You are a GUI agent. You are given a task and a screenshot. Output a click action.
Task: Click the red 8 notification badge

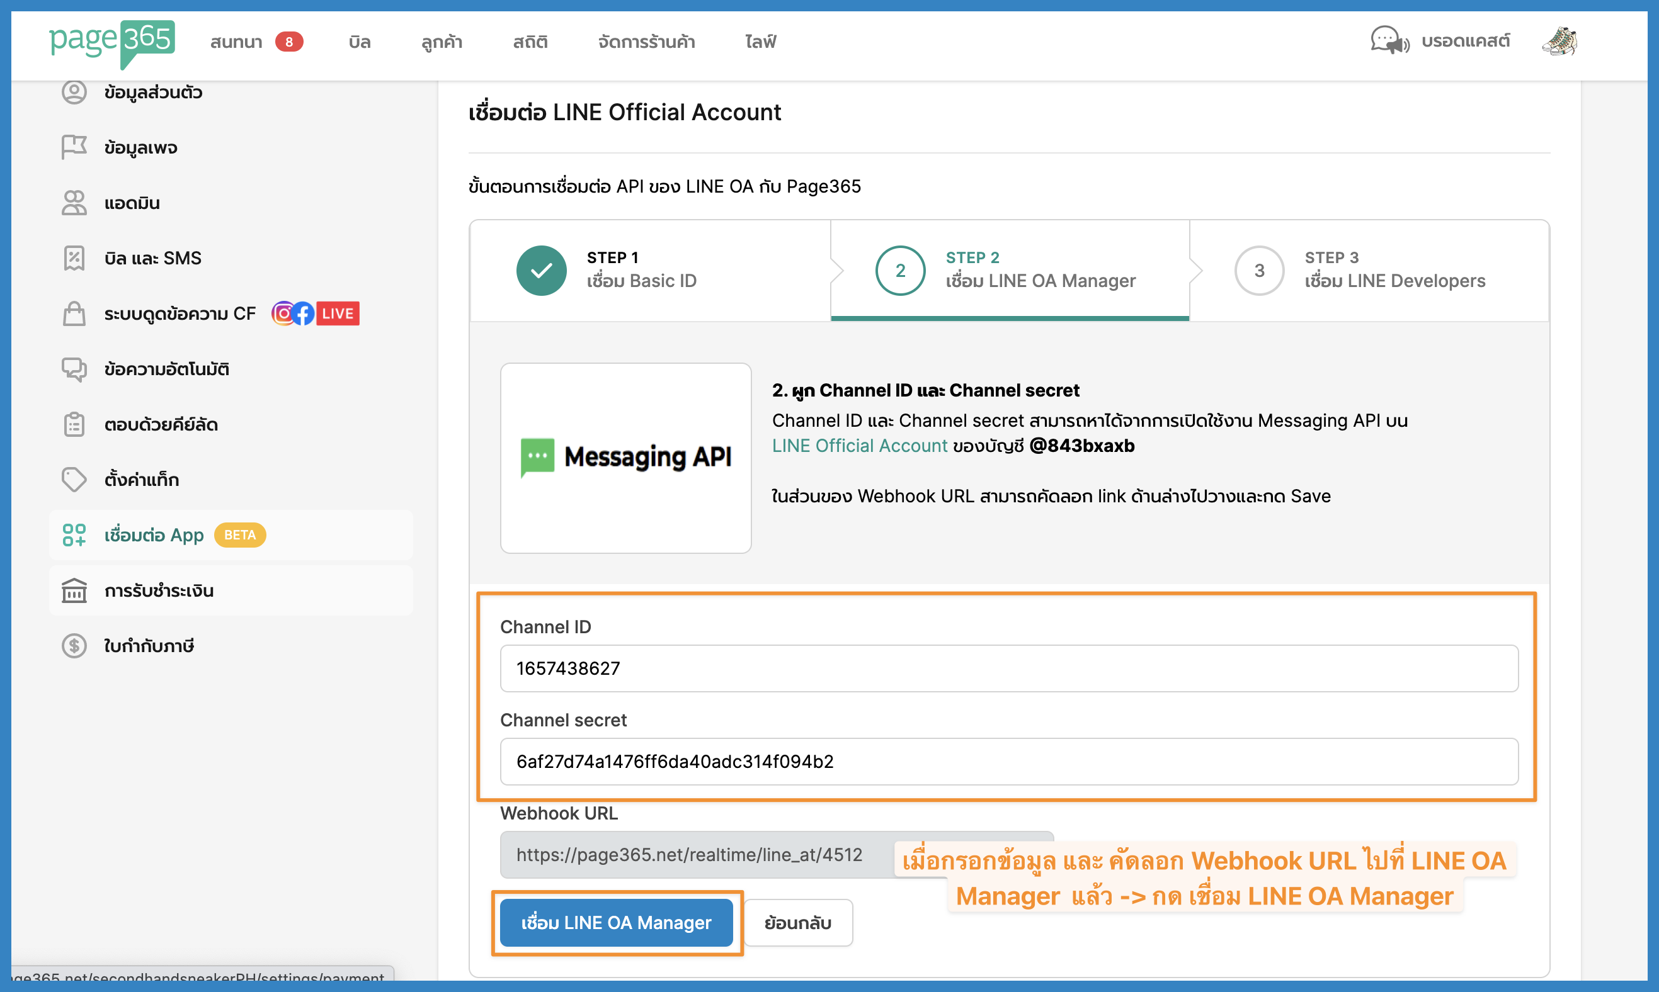(x=289, y=42)
